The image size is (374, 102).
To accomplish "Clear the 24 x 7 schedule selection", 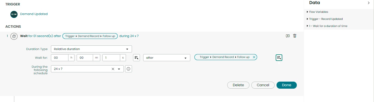I will (x=113, y=69).
